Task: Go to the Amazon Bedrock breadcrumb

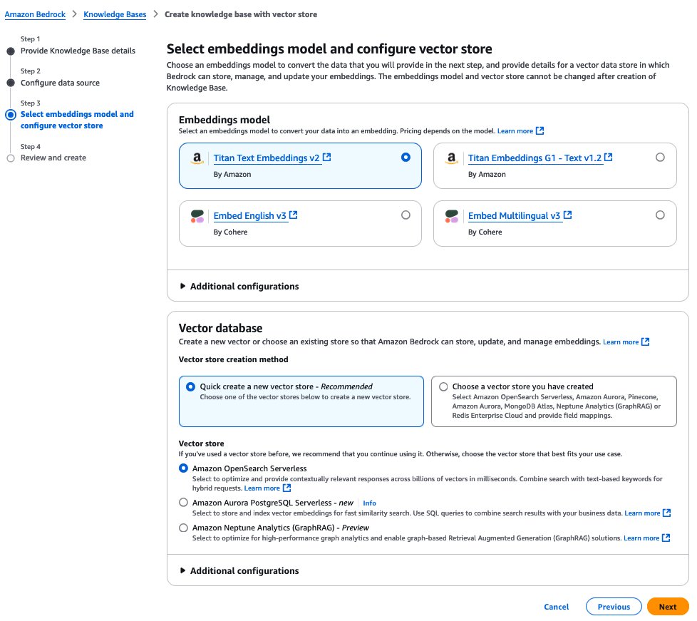Action: 36,14
